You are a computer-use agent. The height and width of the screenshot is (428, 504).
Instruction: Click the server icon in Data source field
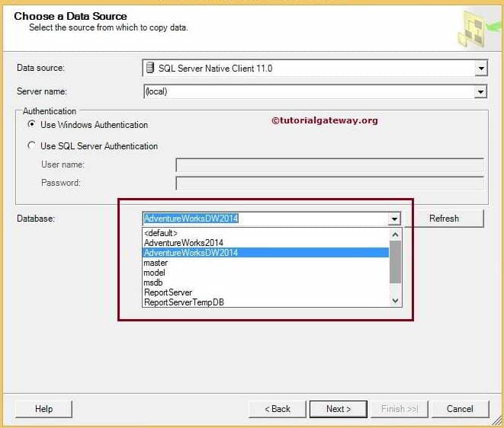click(x=150, y=68)
